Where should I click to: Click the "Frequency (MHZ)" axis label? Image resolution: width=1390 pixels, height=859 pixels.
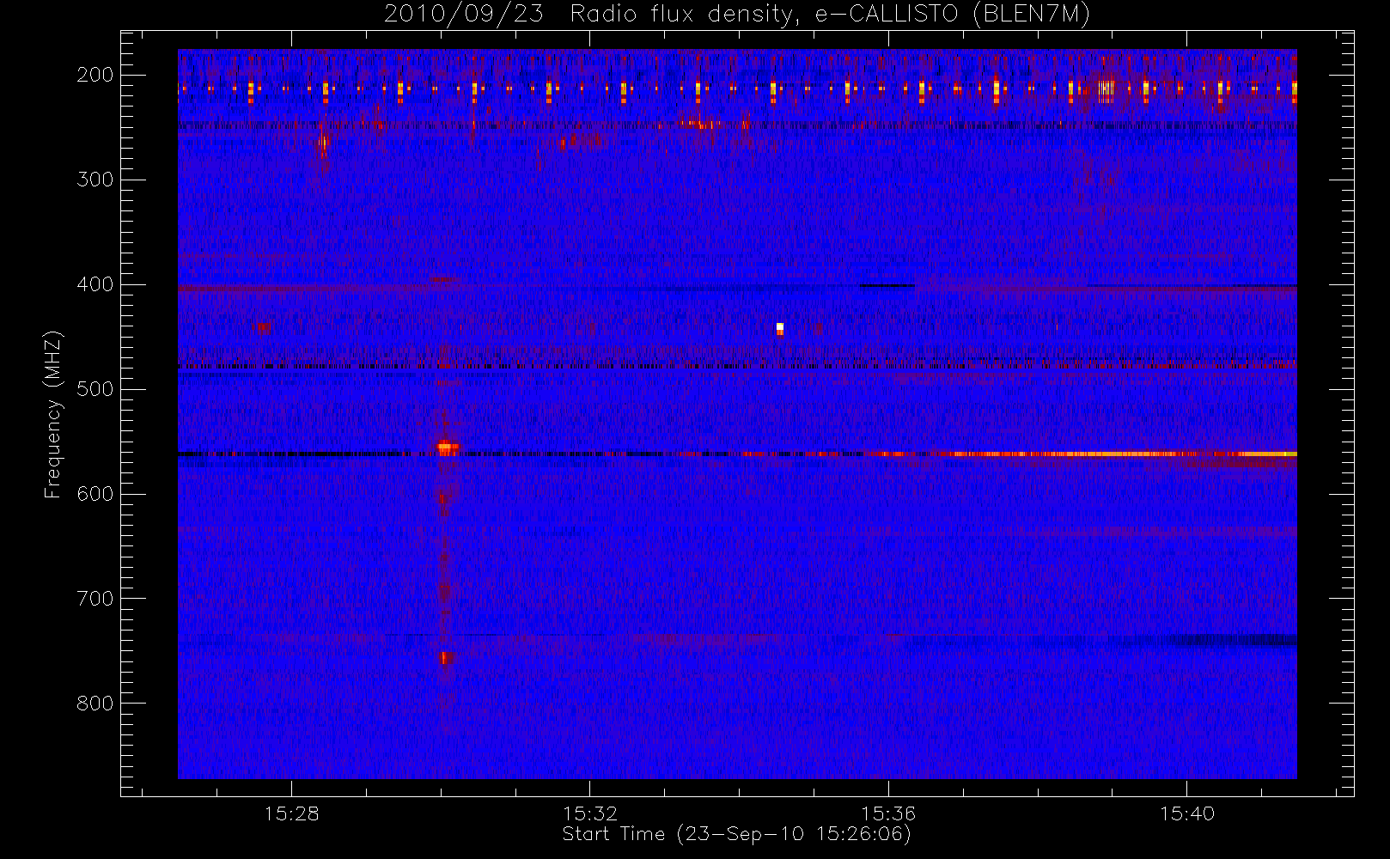click(x=53, y=414)
